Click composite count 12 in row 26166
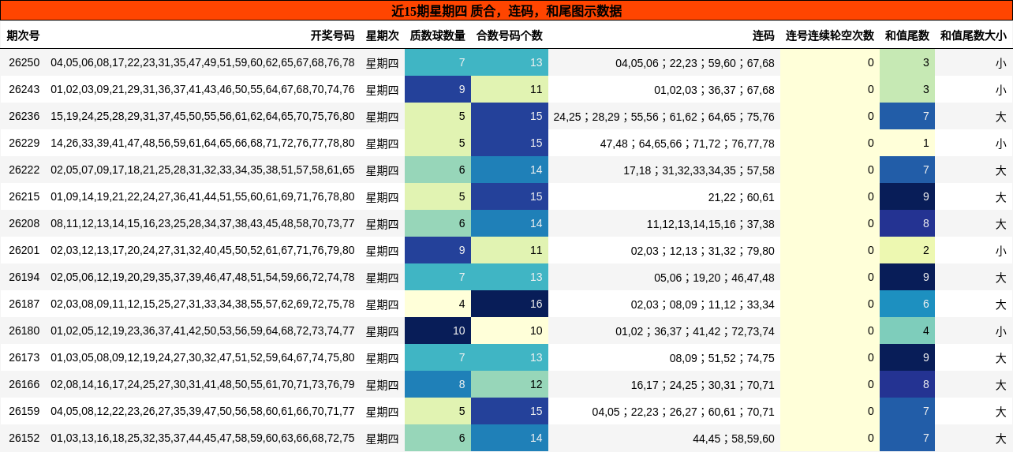The height and width of the screenshot is (452, 1013). (x=510, y=384)
